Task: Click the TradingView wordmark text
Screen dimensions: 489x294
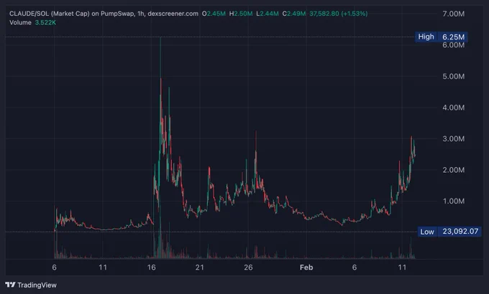Action: point(37,285)
